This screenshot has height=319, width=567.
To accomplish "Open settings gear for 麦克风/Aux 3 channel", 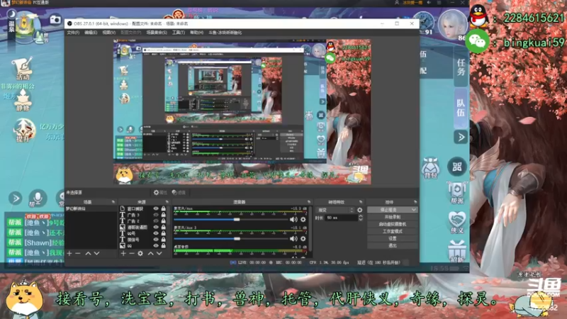I will pos(303,239).
